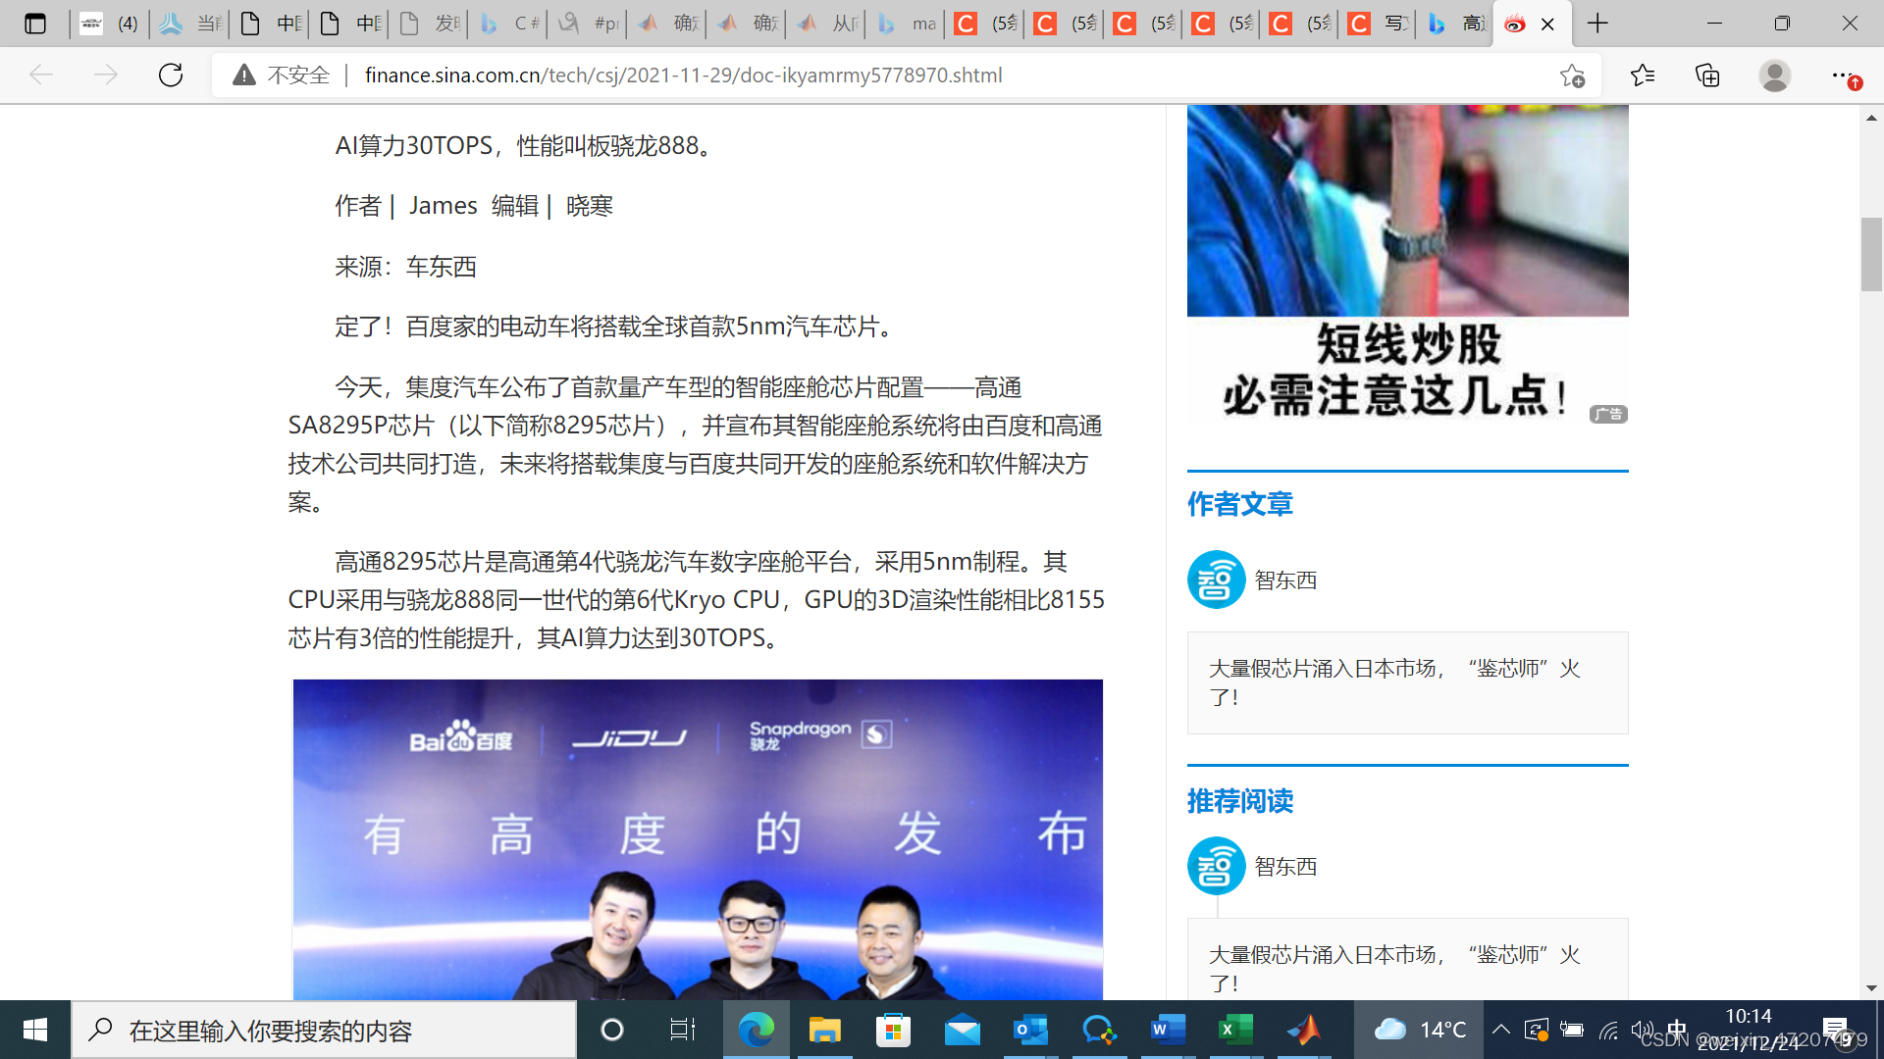This screenshot has height=1059, width=1884.
Task: Click the address bar URL
Action: click(x=683, y=76)
